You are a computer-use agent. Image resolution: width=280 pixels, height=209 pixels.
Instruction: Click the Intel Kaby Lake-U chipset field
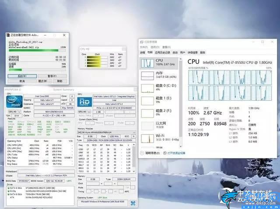[46, 176]
